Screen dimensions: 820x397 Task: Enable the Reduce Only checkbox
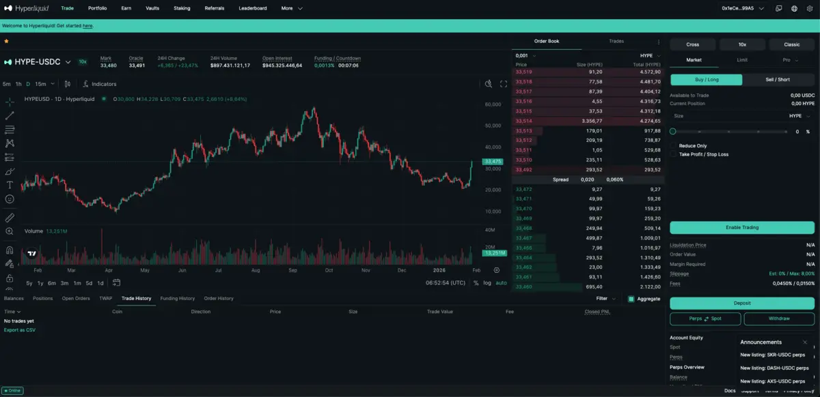(674, 145)
